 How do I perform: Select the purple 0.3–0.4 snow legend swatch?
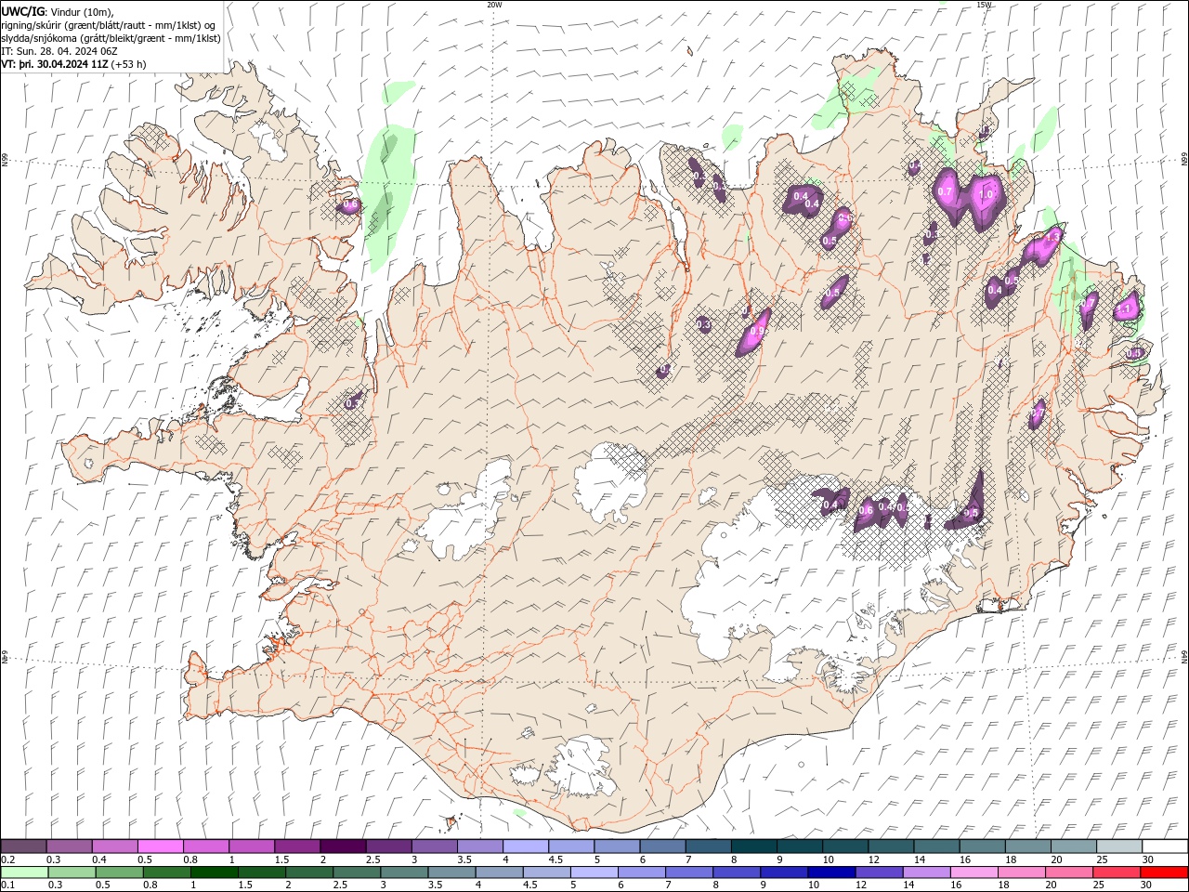(x=69, y=846)
